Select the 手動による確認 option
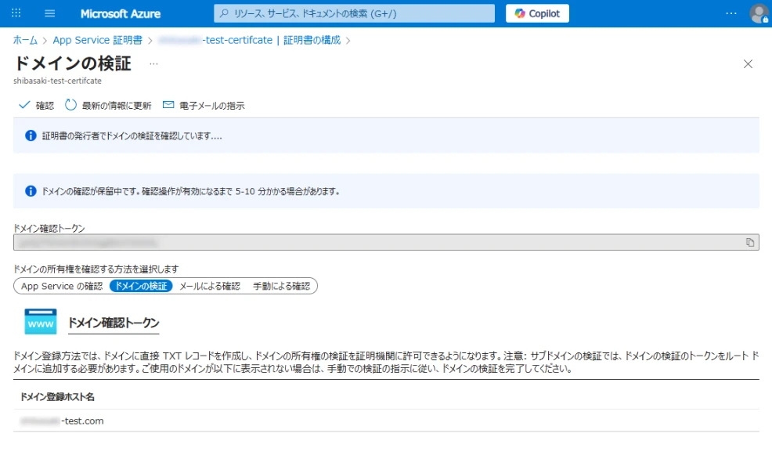The height and width of the screenshot is (455, 772). click(x=281, y=286)
